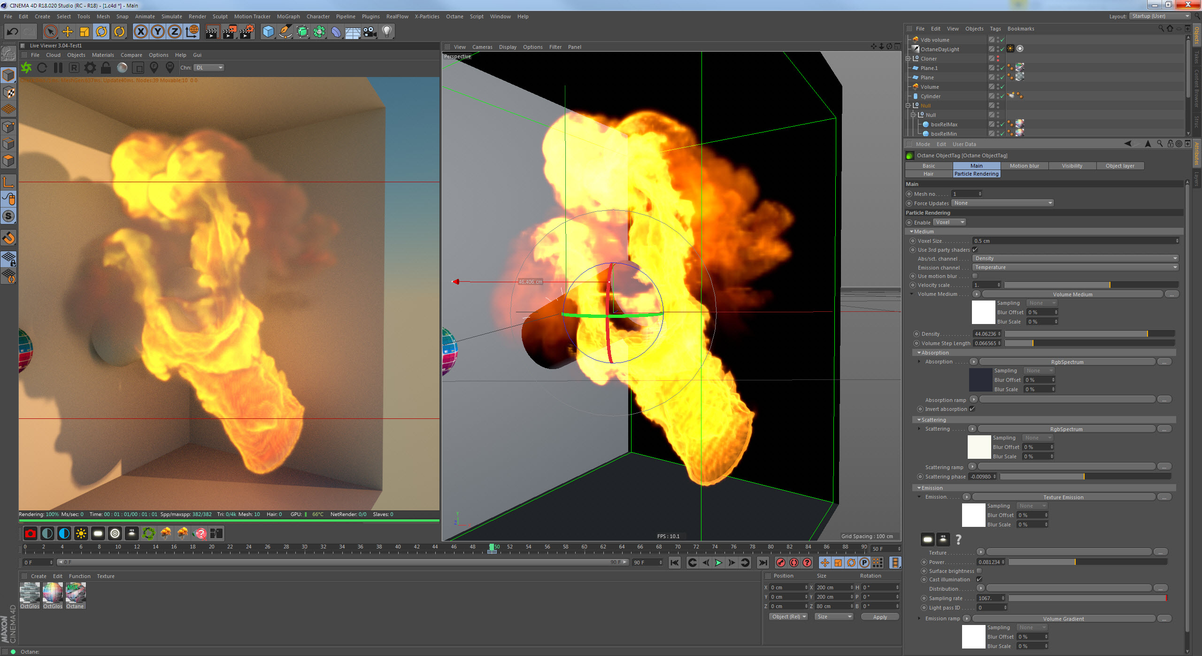Open the MoGraph menu
1202x656 pixels.
(x=288, y=16)
